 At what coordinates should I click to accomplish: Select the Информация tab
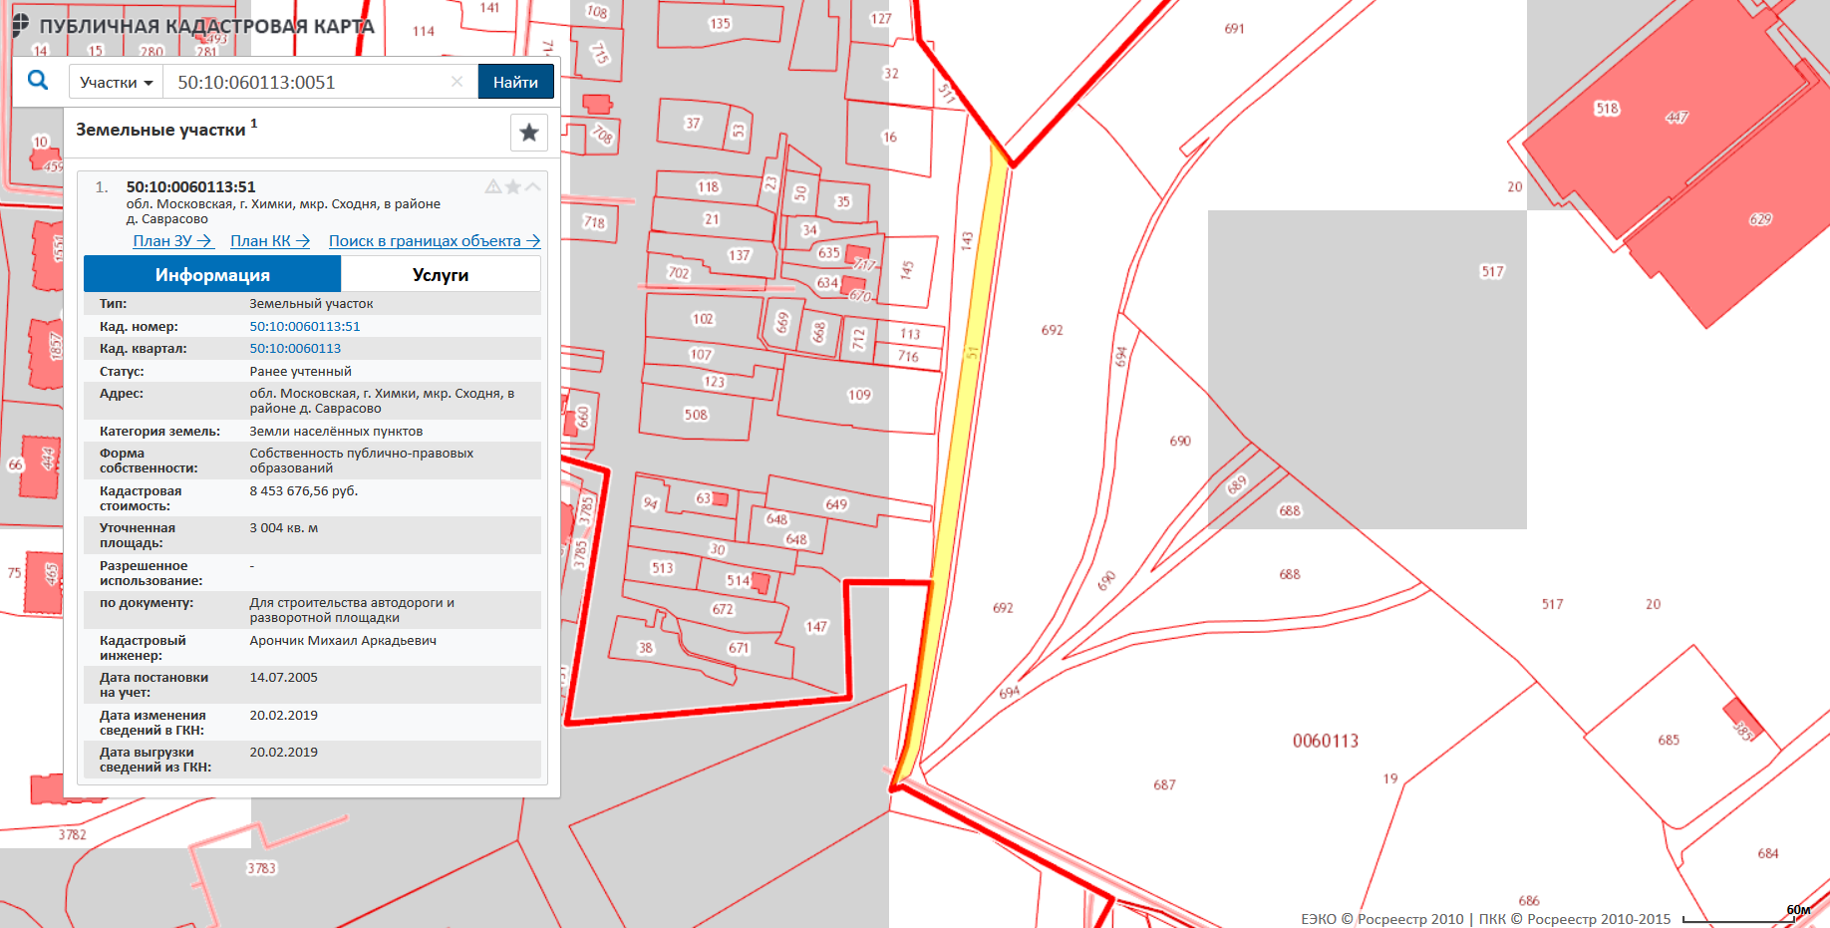coord(212,274)
